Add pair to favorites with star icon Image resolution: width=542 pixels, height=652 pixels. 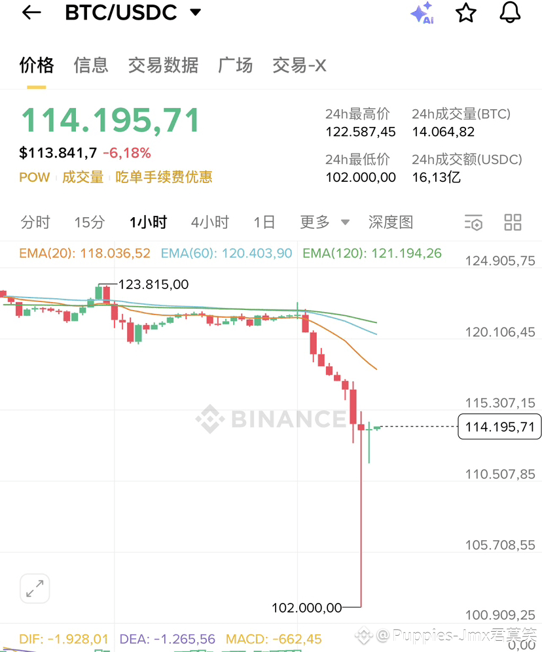(465, 13)
